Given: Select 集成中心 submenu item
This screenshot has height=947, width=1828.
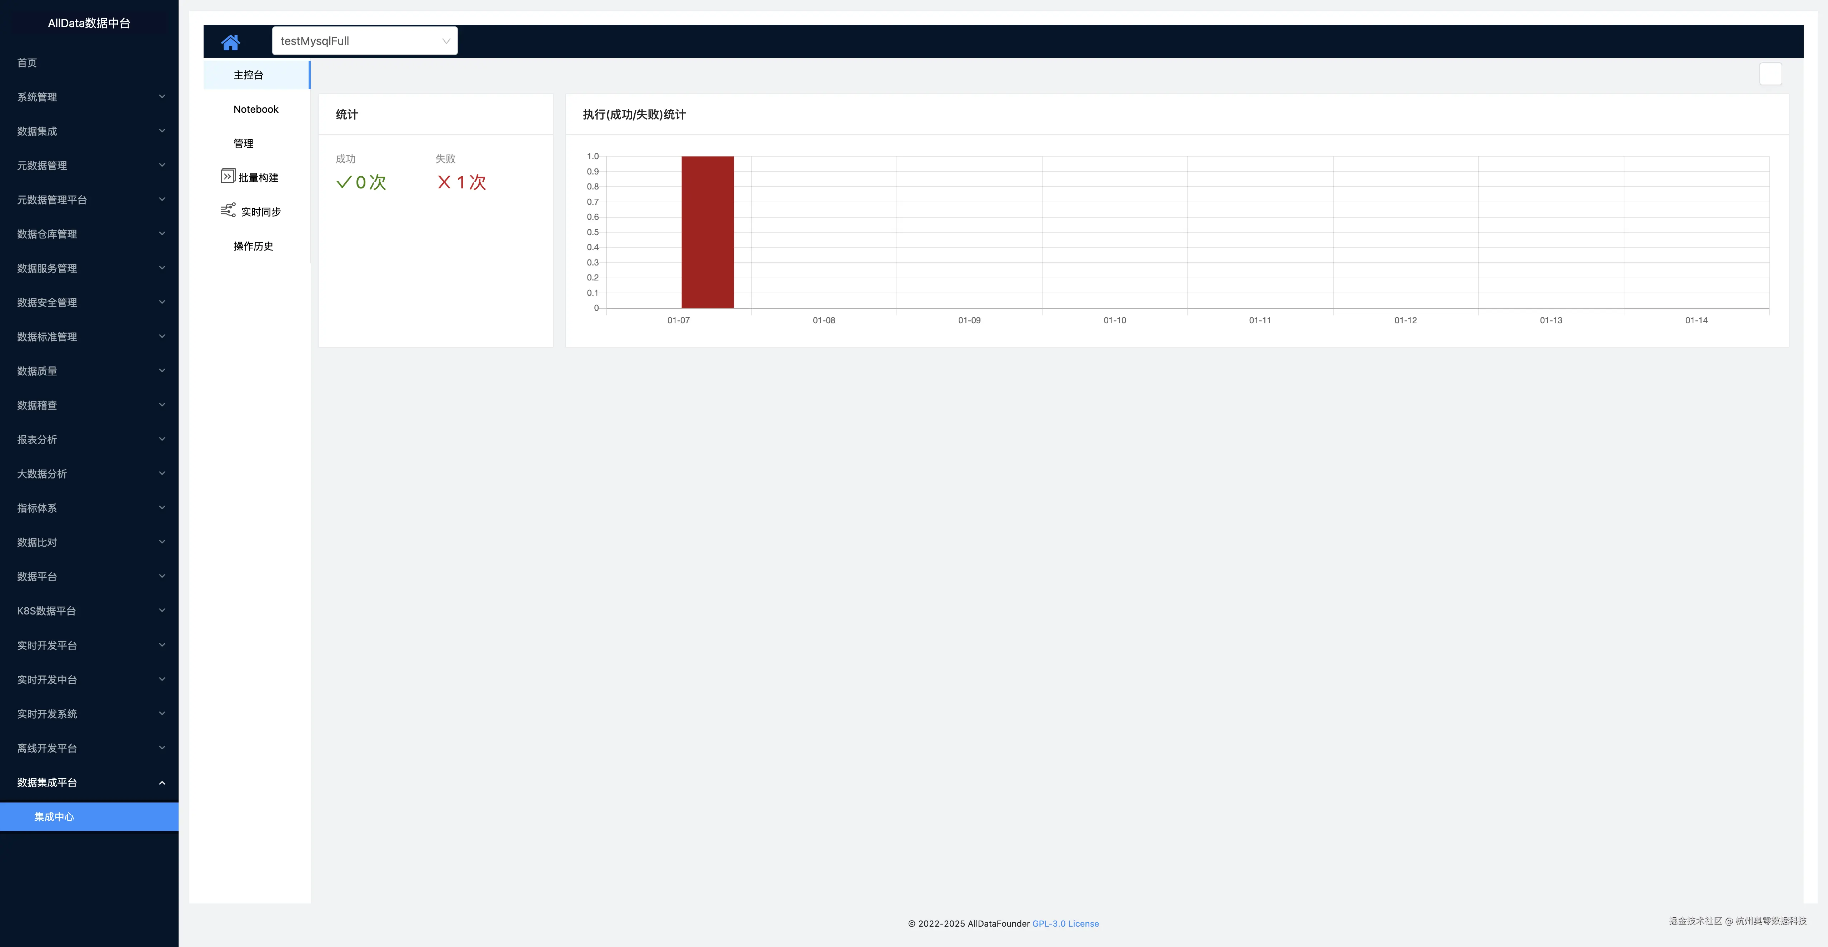Looking at the screenshot, I should pos(54,816).
